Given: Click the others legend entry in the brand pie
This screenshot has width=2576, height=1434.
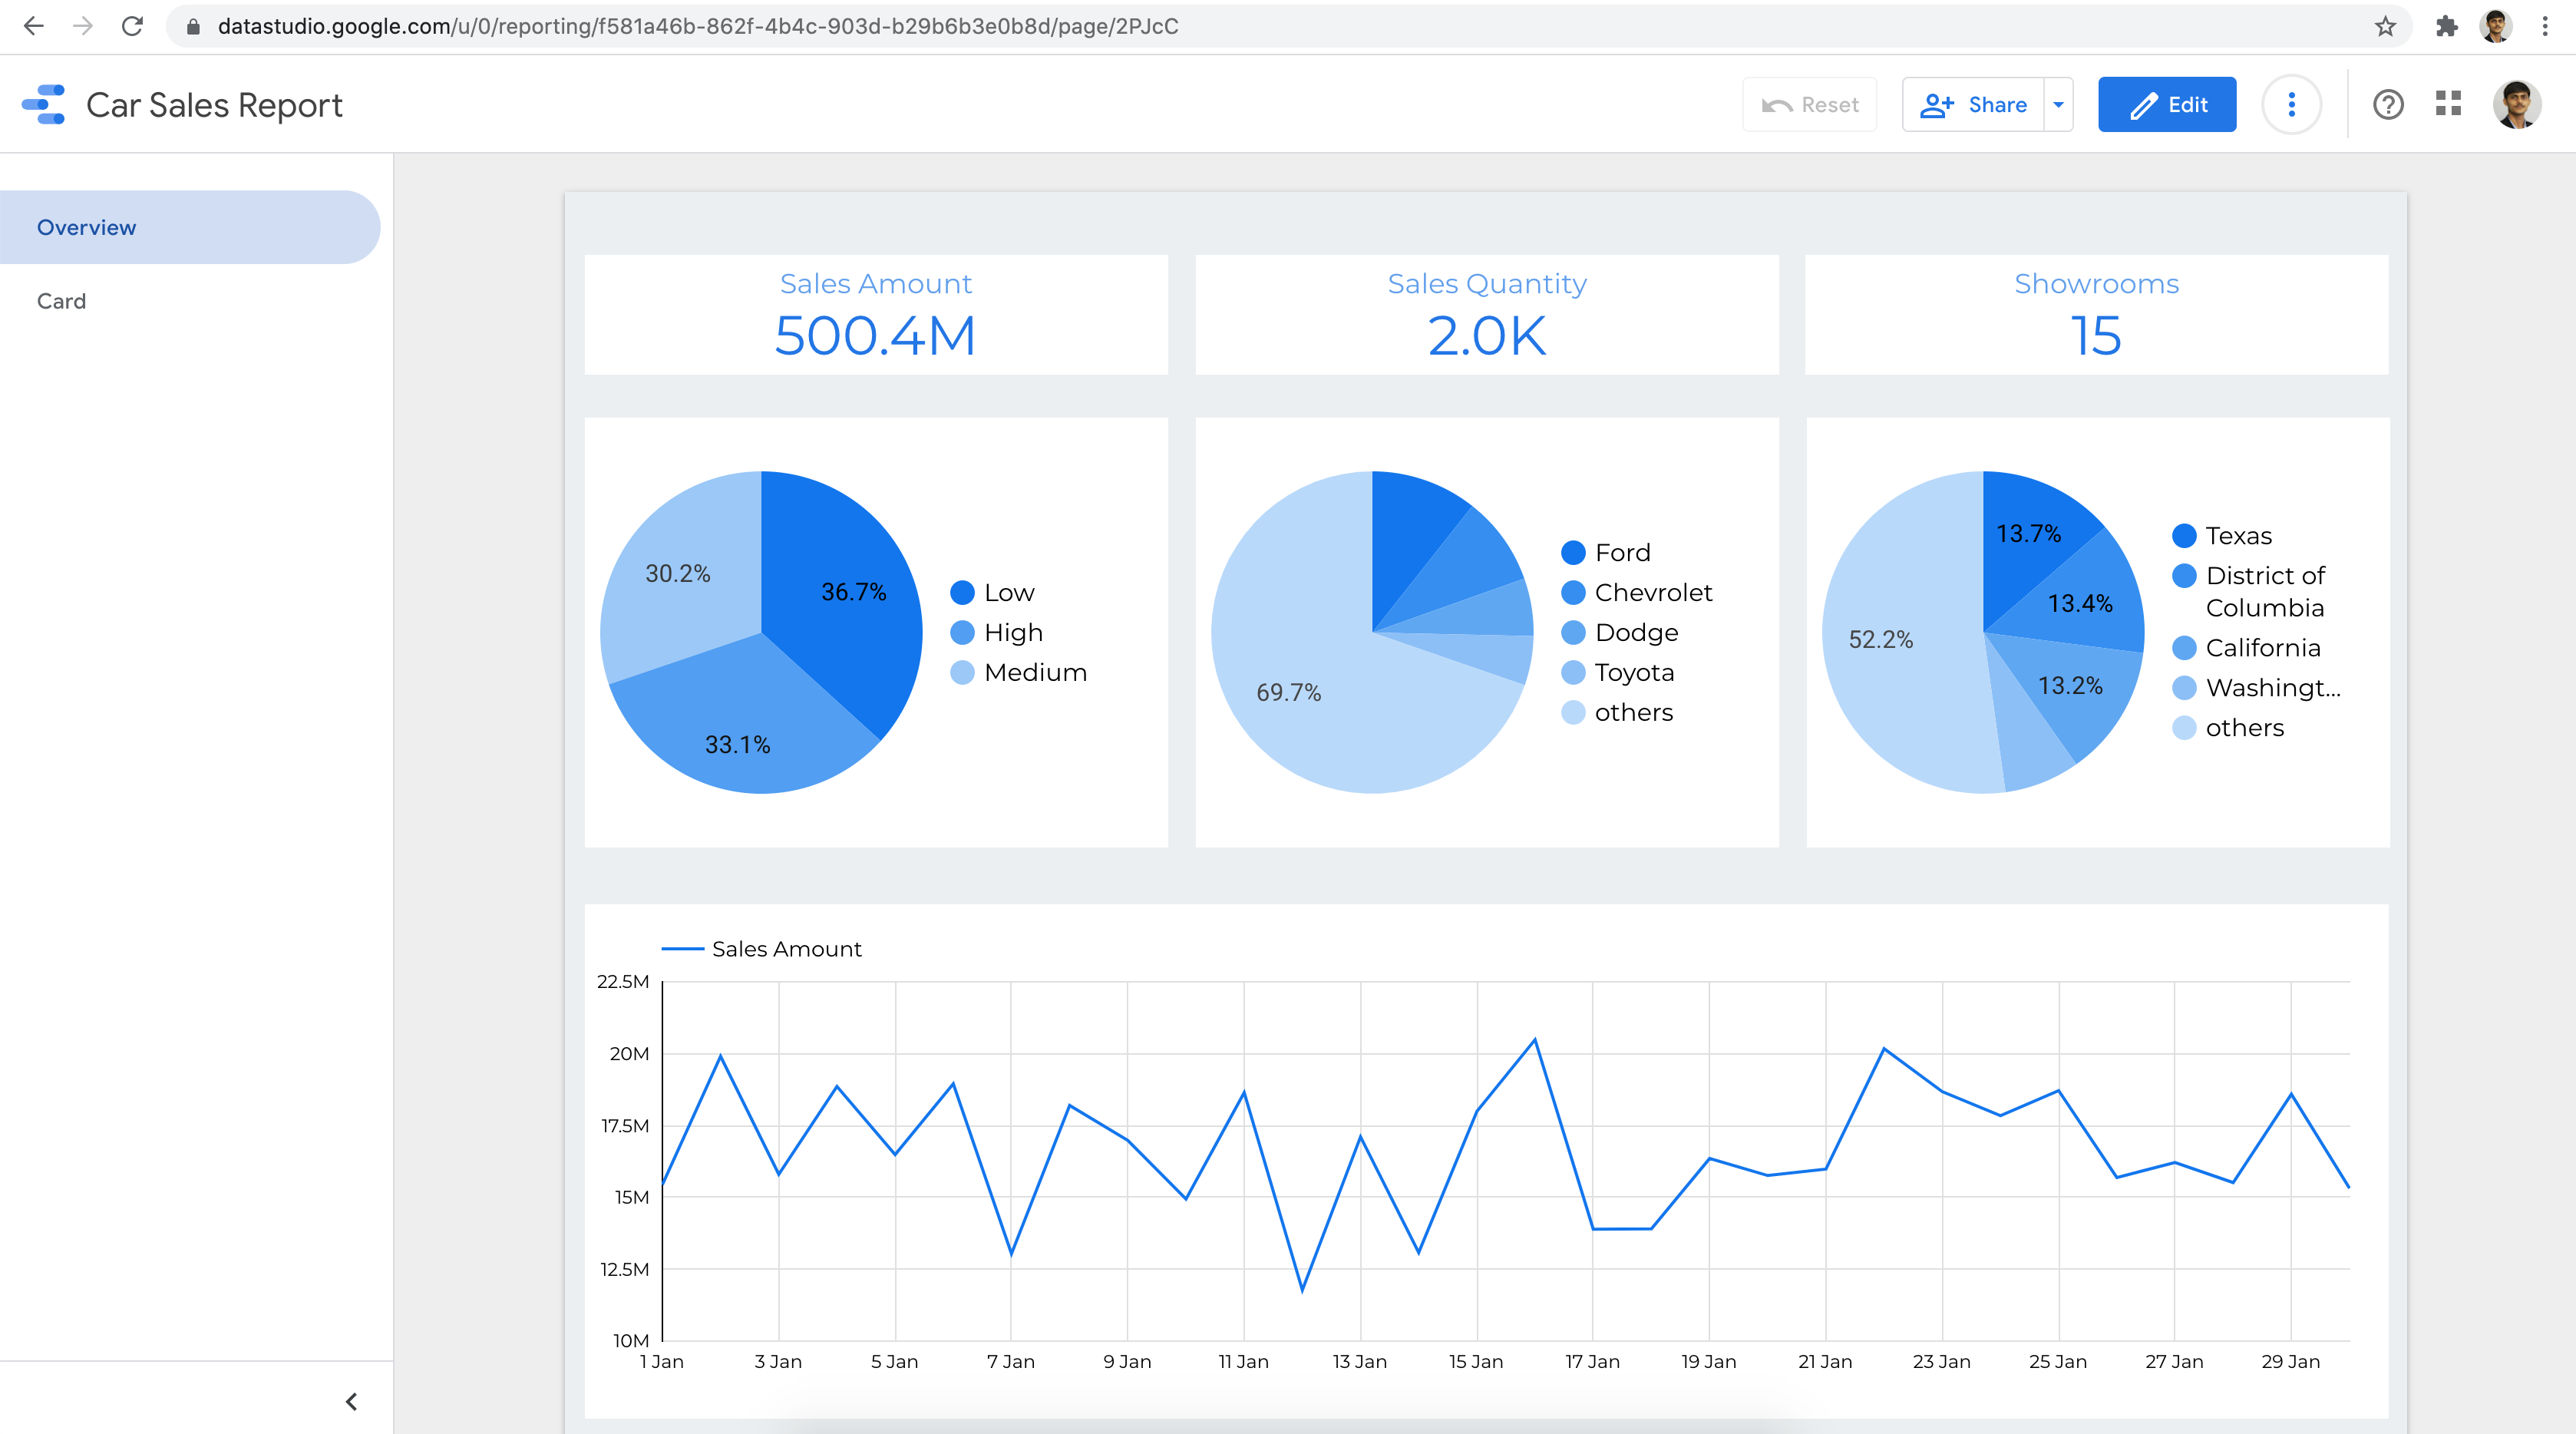Looking at the screenshot, I should pos(1617,713).
